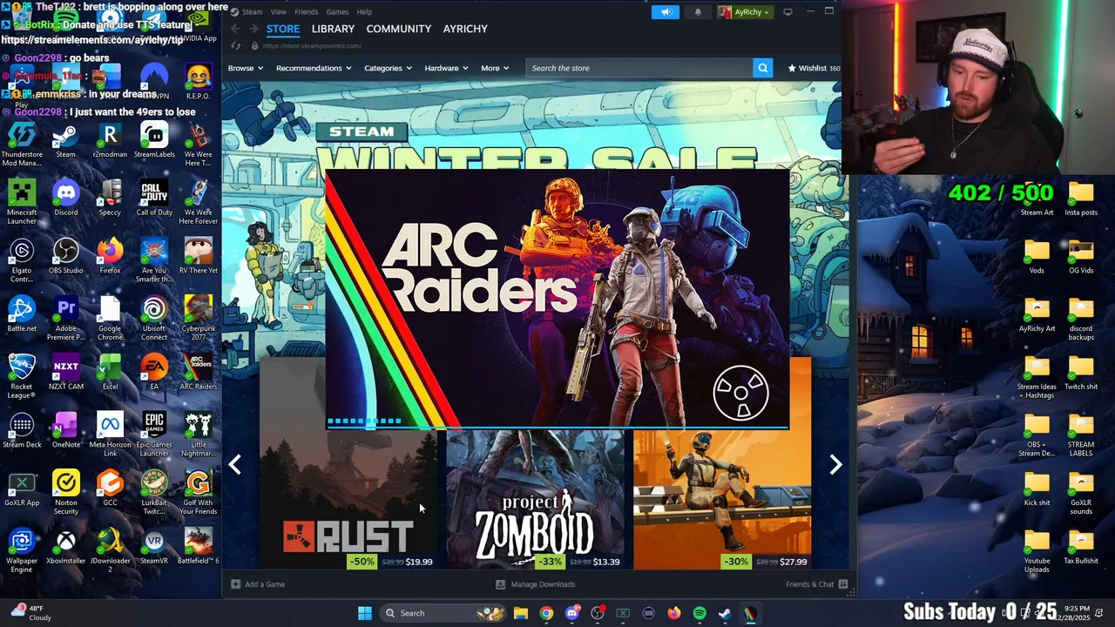Open Wallpaper Engine desktop icon
The height and width of the screenshot is (627, 1115).
22,550
